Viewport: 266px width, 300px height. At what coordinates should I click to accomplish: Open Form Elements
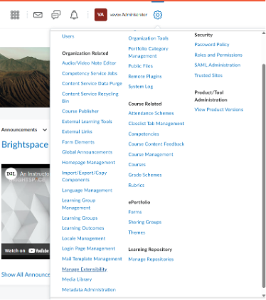coord(78,142)
